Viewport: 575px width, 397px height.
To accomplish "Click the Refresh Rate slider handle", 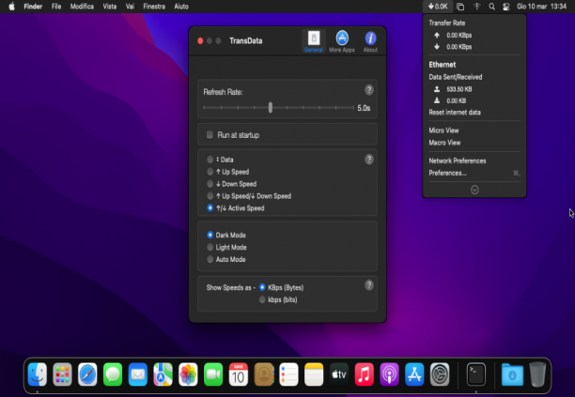I will 271,108.
